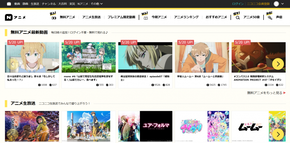The height and width of the screenshot is (143, 290).
Task: Click play count icon beside 1008
Action: 39,85
